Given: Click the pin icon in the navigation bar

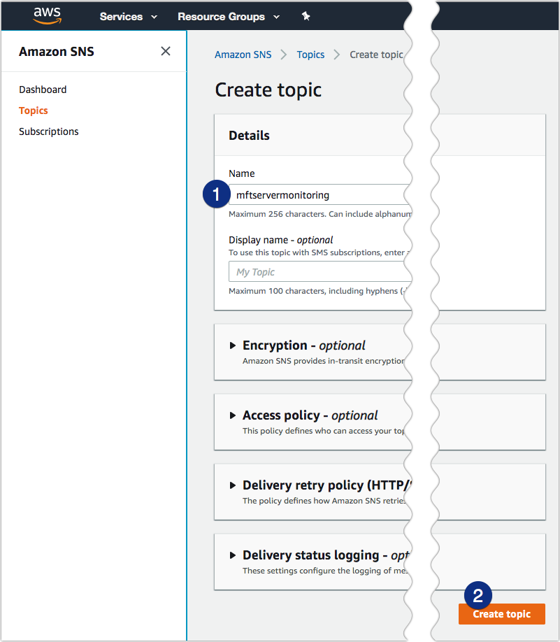Looking at the screenshot, I should pos(306,15).
